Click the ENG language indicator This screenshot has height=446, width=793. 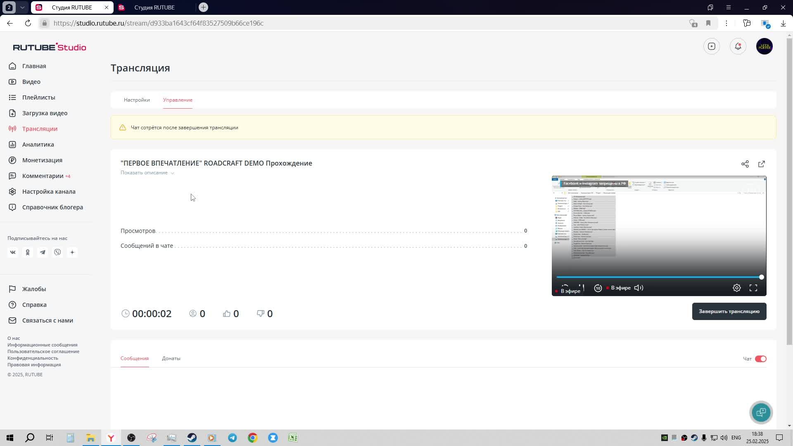coord(736,438)
